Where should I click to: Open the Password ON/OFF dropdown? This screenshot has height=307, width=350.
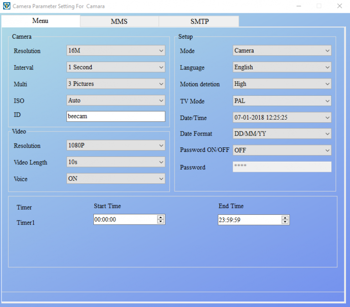click(282, 150)
